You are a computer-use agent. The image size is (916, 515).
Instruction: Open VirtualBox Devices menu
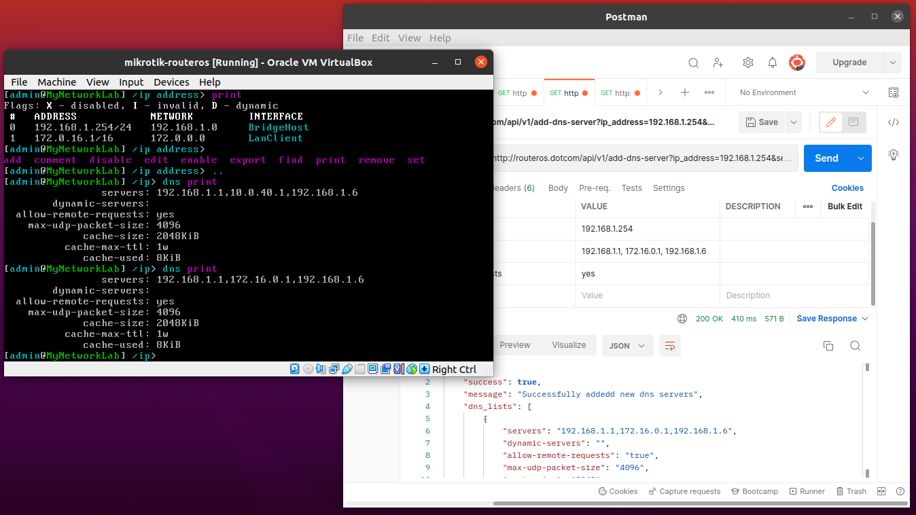[171, 82]
